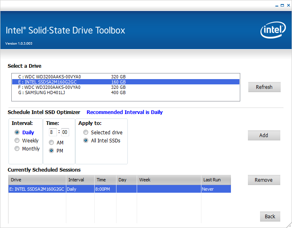Click the hour input field showing 8

click(53, 132)
